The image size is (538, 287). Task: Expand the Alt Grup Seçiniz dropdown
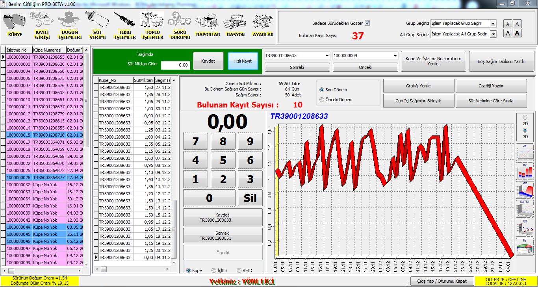(493, 34)
